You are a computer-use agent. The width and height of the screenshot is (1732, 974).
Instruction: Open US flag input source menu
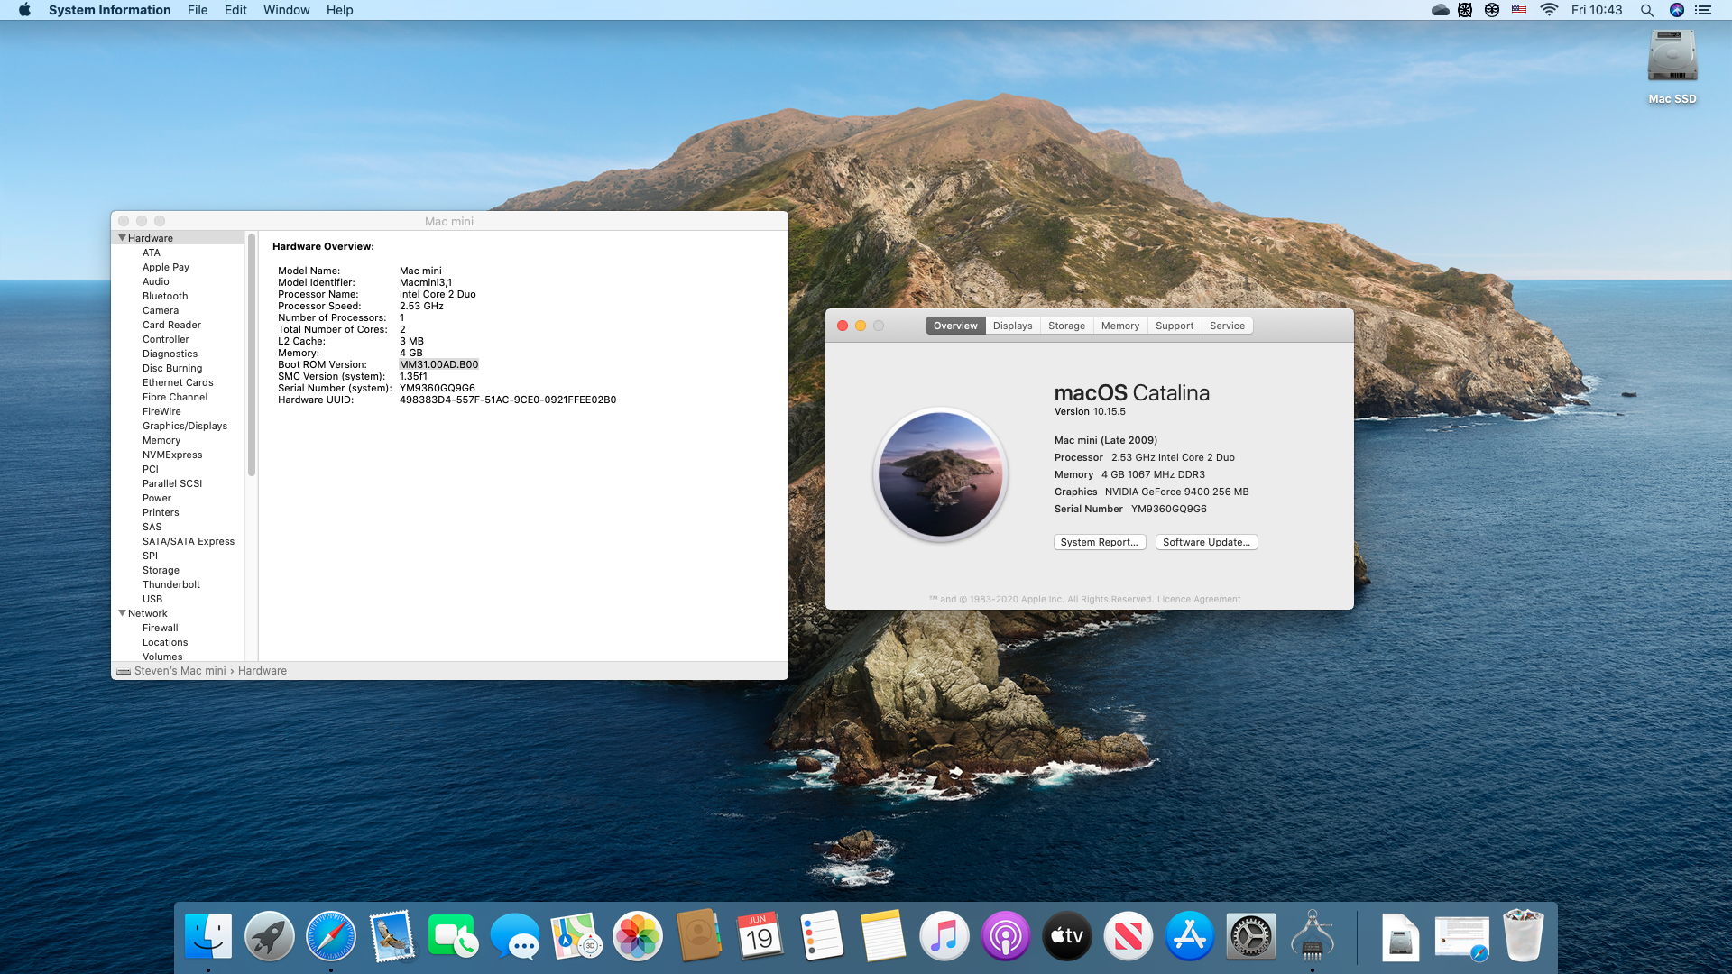click(x=1519, y=10)
